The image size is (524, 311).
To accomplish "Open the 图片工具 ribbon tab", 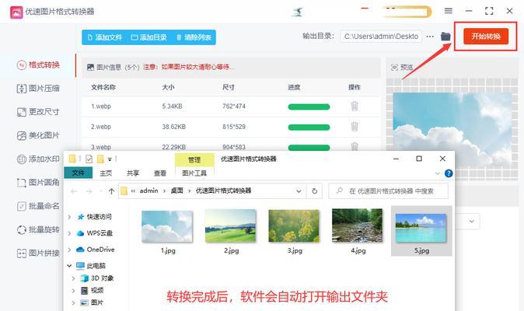I will pos(194,173).
